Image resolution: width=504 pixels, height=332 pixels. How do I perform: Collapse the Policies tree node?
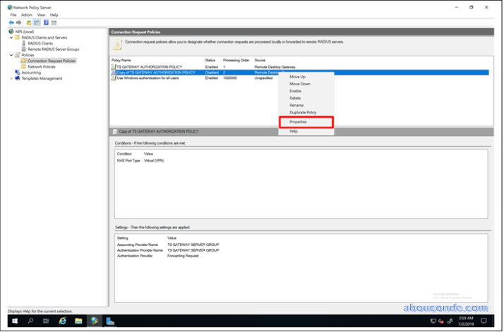[11, 55]
